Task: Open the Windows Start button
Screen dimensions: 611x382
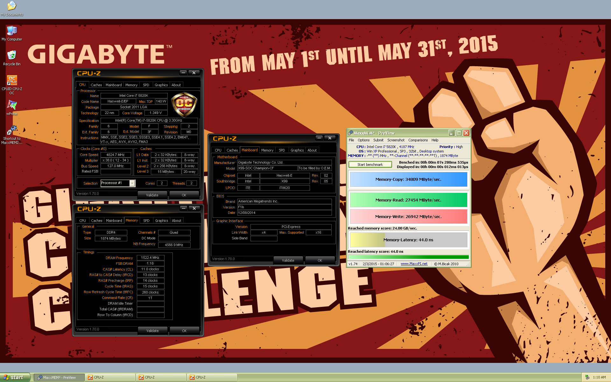Action: pos(15,377)
